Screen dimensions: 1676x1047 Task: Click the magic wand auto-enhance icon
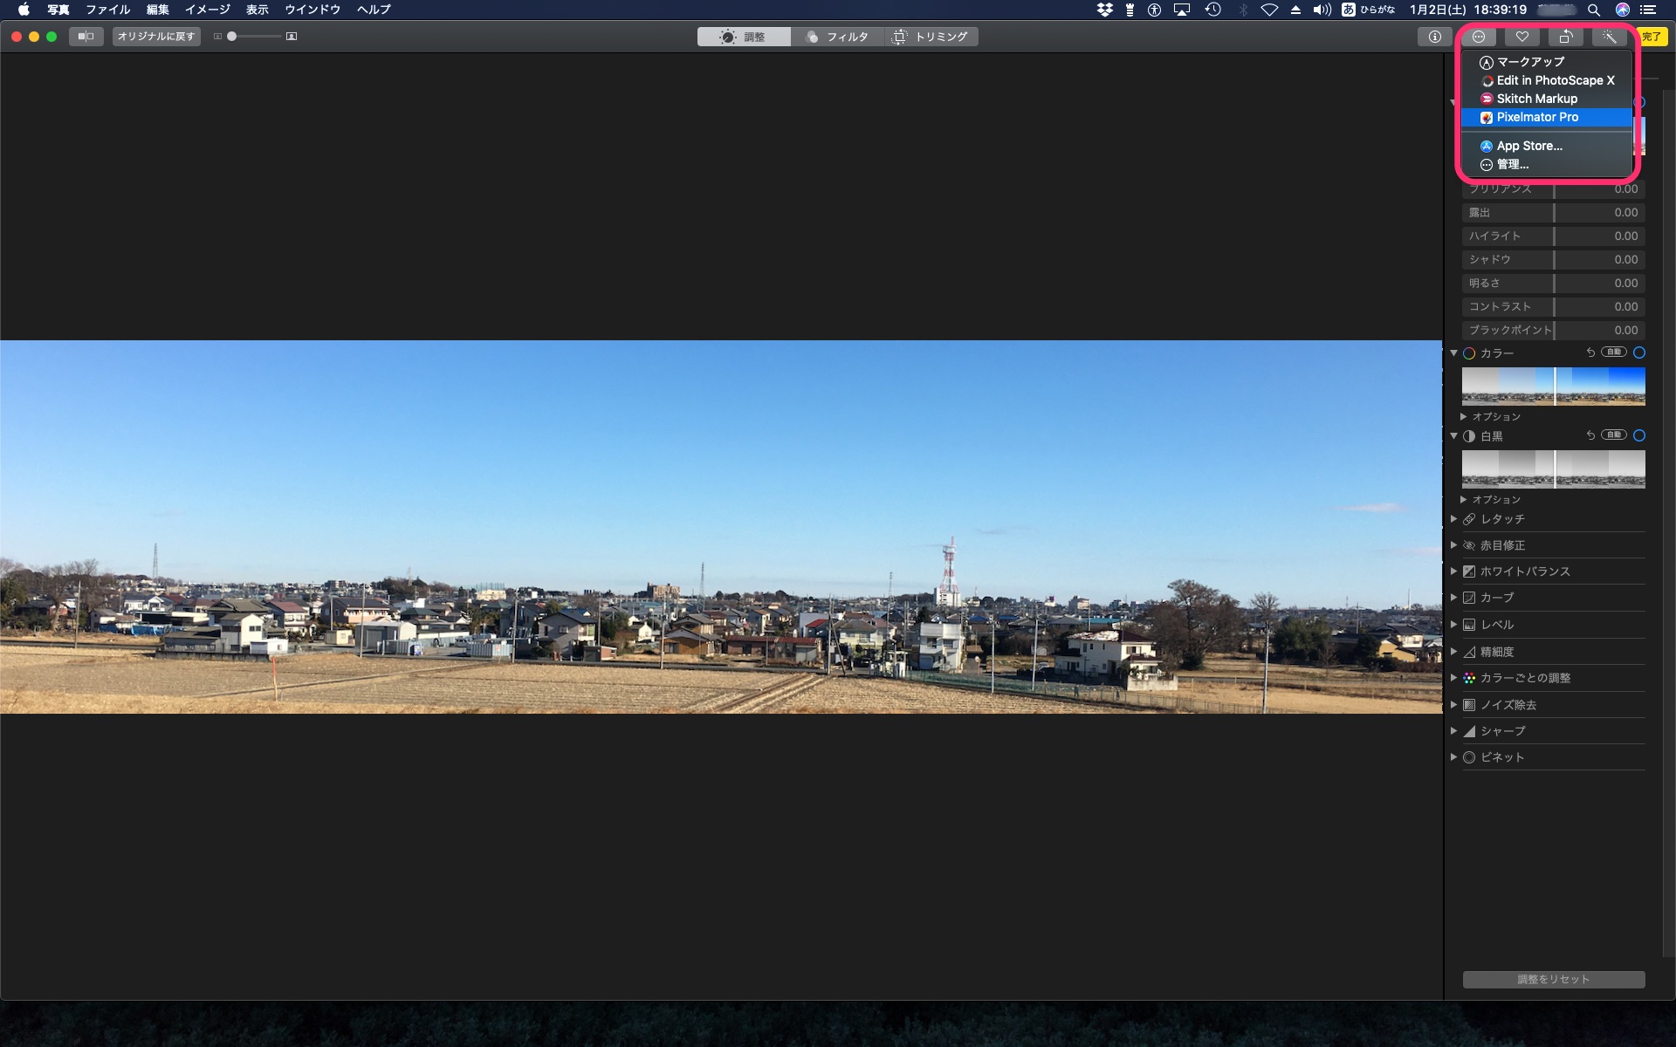[x=1609, y=37]
